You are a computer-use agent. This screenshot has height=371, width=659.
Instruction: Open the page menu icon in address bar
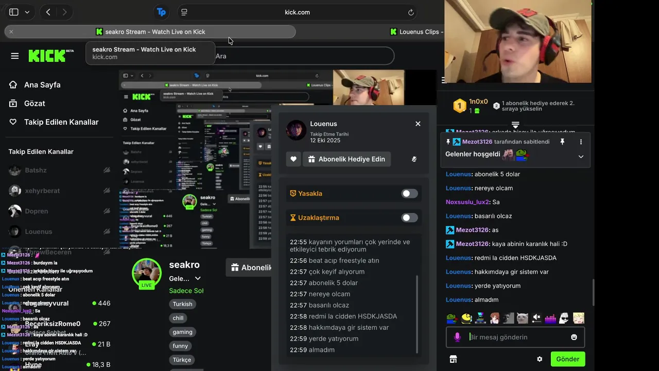click(184, 12)
